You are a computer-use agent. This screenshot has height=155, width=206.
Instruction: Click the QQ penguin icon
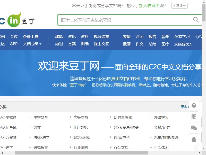(194, 139)
